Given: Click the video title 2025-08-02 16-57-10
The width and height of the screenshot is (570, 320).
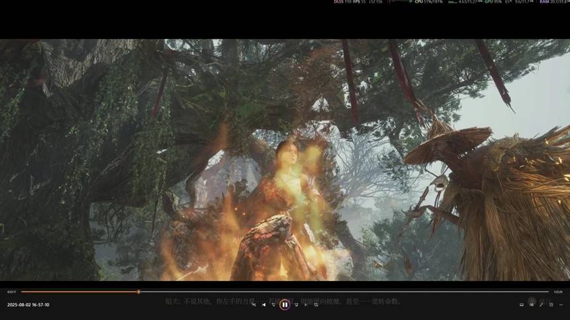Looking at the screenshot, I should [28, 305].
